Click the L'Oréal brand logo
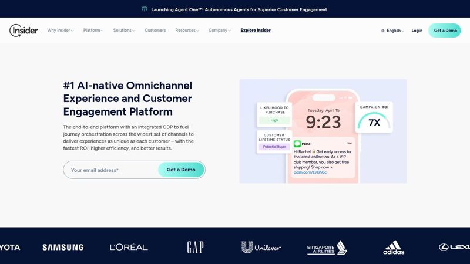The width and height of the screenshot is (470, 264). 129,248
